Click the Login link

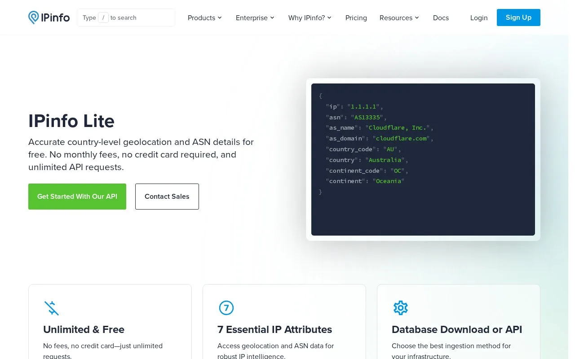479,18
